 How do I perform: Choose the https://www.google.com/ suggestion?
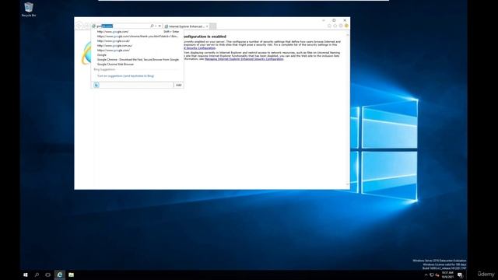tap(137, 50)
